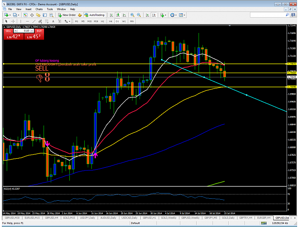
Task: Select the Cursor arrow tool
Action: click(6, 22)
